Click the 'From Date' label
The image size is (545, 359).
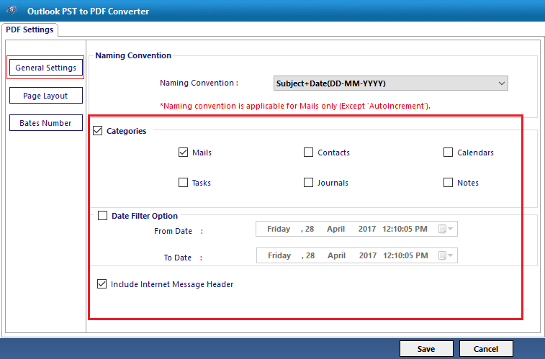[x=173, y=231]
